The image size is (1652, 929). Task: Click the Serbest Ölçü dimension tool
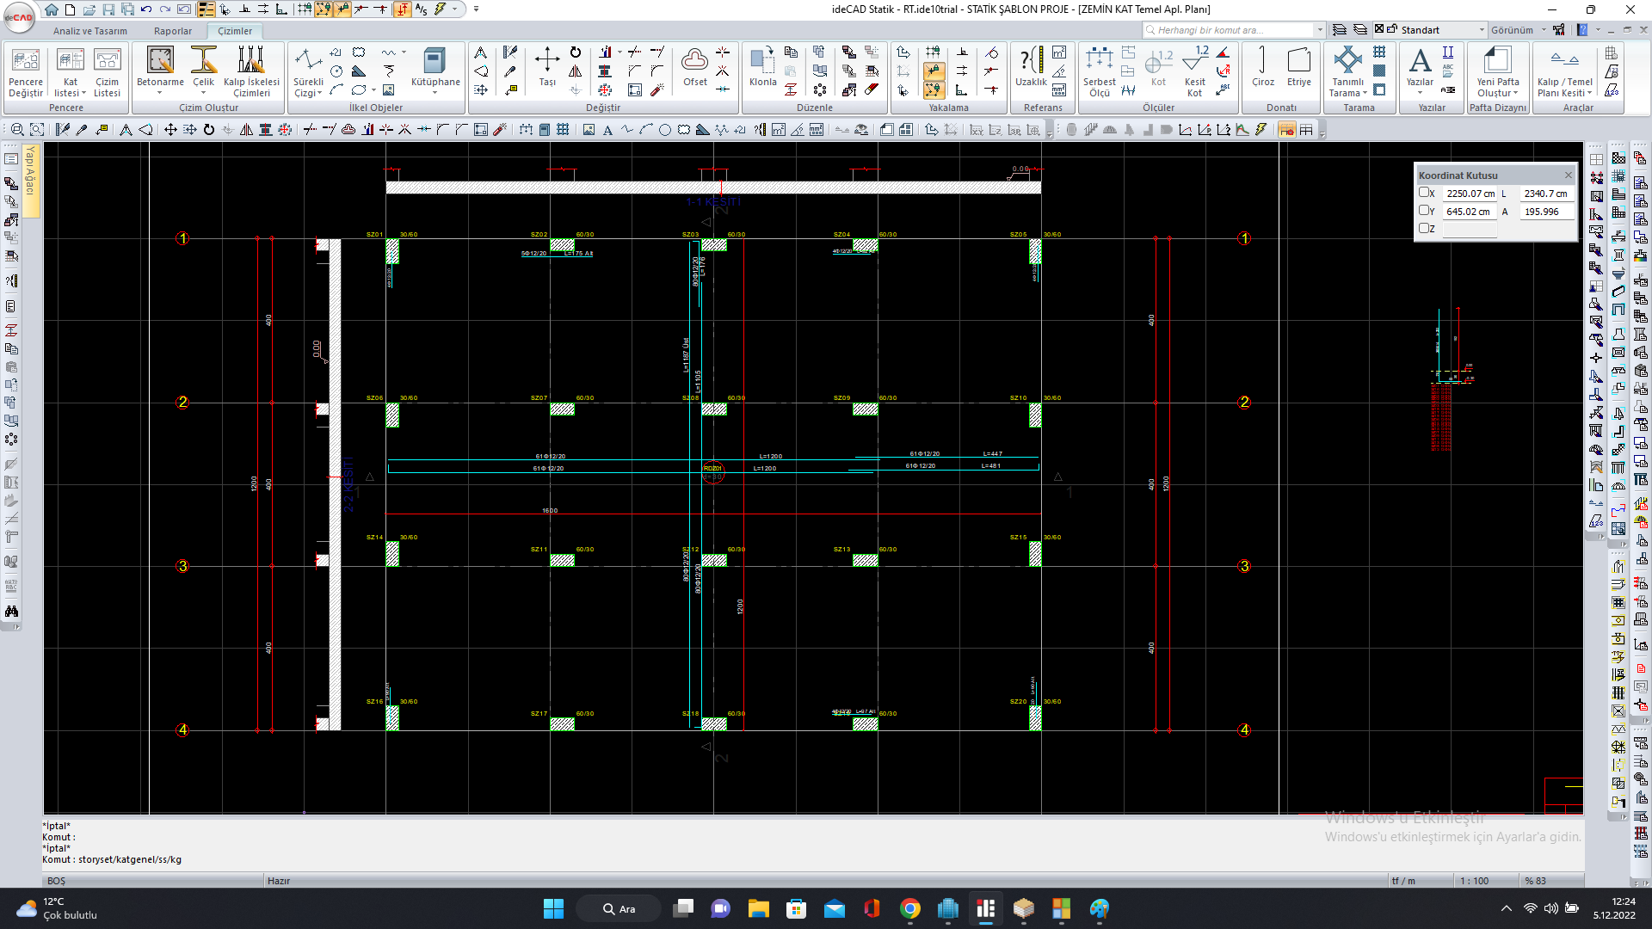(x=1099, y=69)
